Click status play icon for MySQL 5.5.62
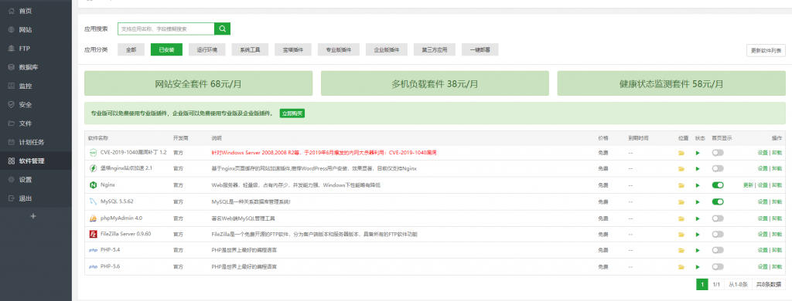Viewport: 792px width, 301px height. tap(698, 201)
